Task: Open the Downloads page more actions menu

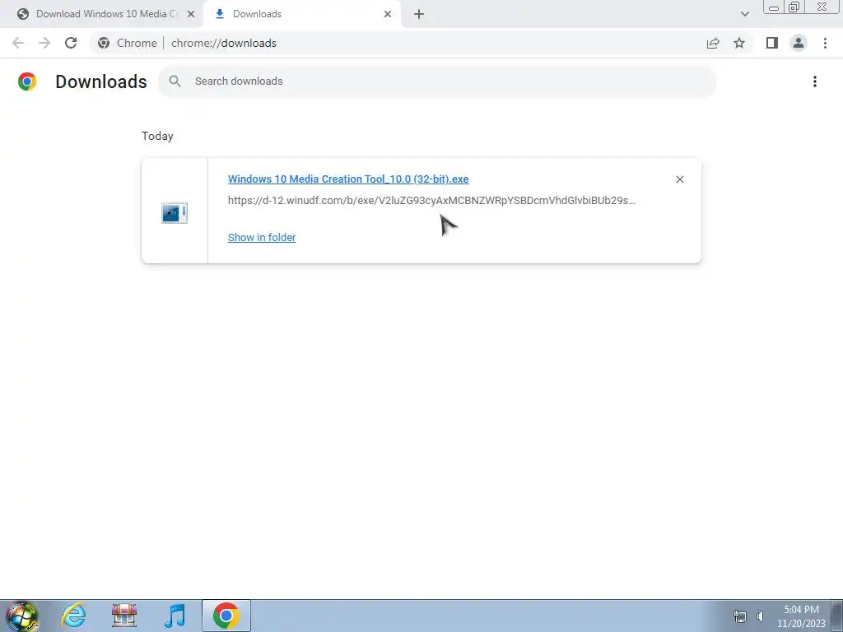Action: (x=815, y=81)
